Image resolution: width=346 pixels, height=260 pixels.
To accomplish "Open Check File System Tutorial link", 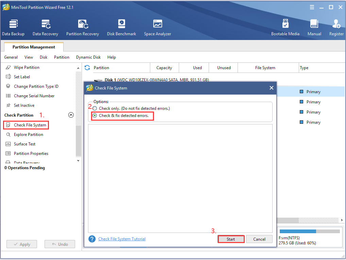I will point(122,239).
